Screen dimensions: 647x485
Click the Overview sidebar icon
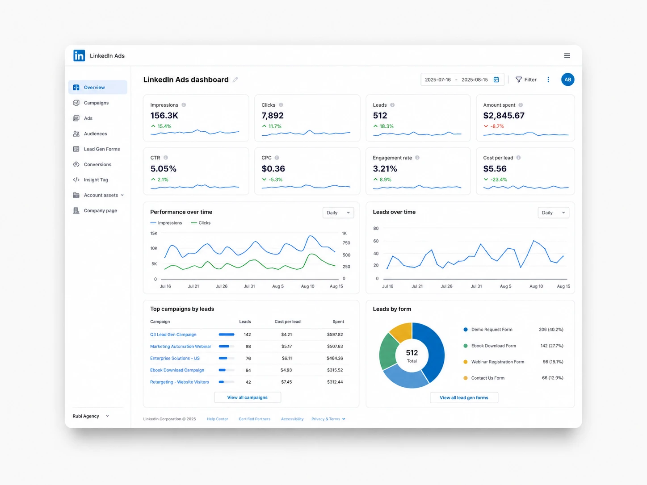[x=76, y=88]
